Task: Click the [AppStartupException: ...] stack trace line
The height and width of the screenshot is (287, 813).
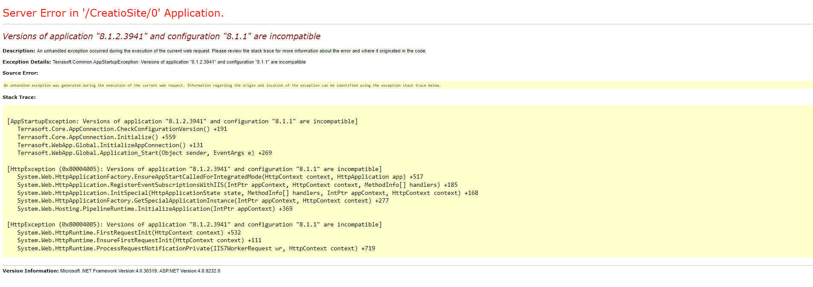Action: [x=182, y=122]
